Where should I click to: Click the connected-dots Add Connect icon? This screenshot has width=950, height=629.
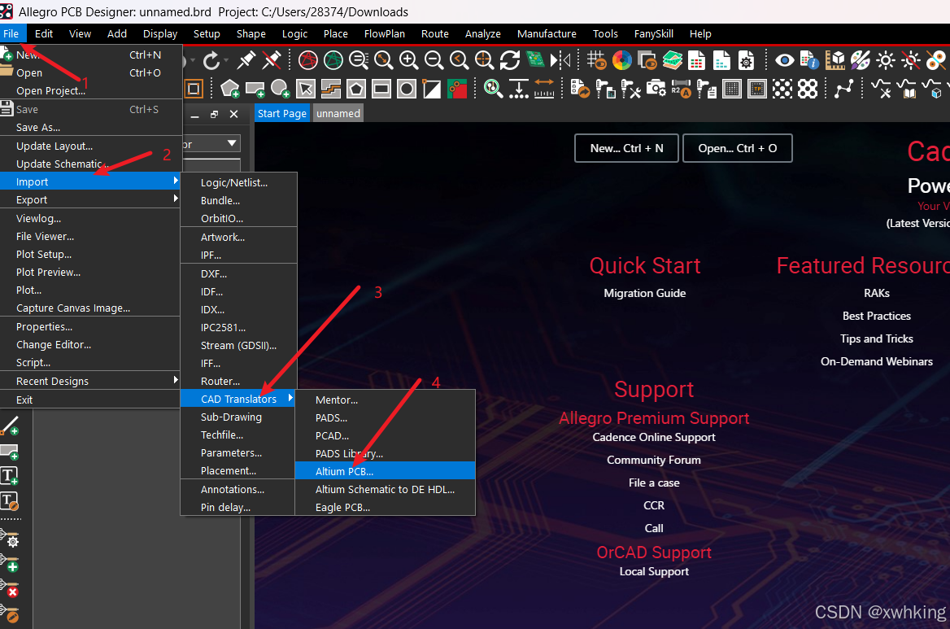coord(844,89)
